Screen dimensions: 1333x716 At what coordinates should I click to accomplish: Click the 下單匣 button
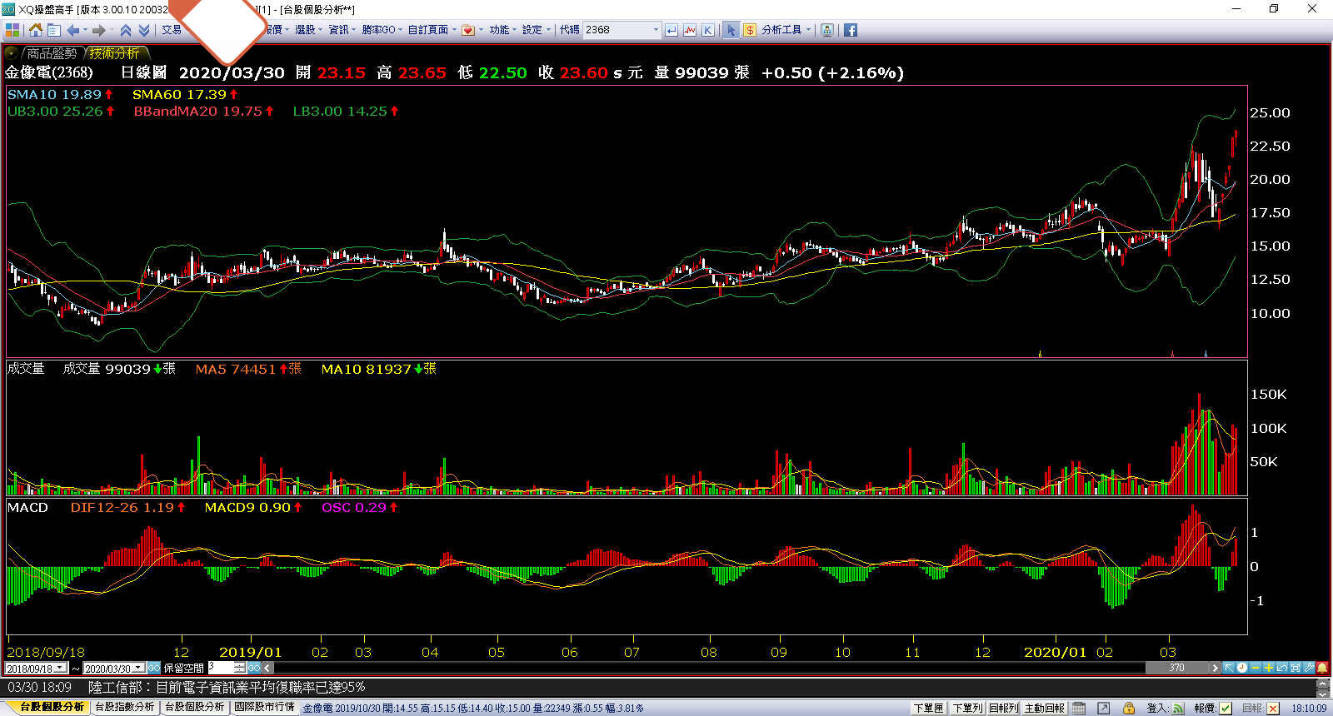[x=928, y=708]
